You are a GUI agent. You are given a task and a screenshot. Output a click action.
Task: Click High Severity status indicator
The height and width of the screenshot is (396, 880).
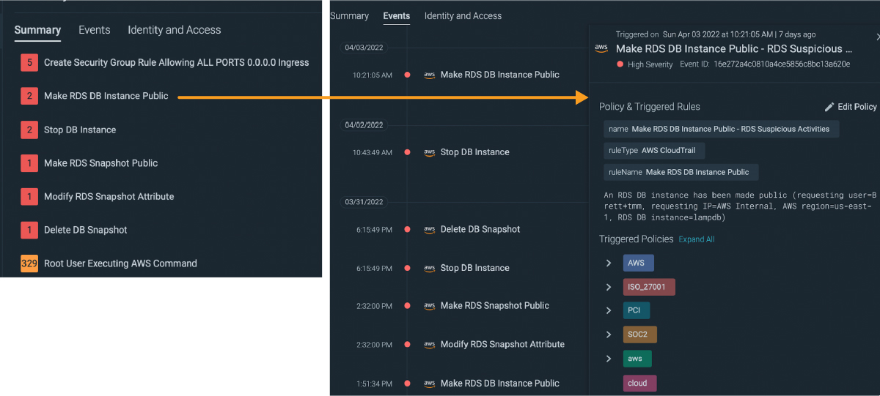[645, 64]
